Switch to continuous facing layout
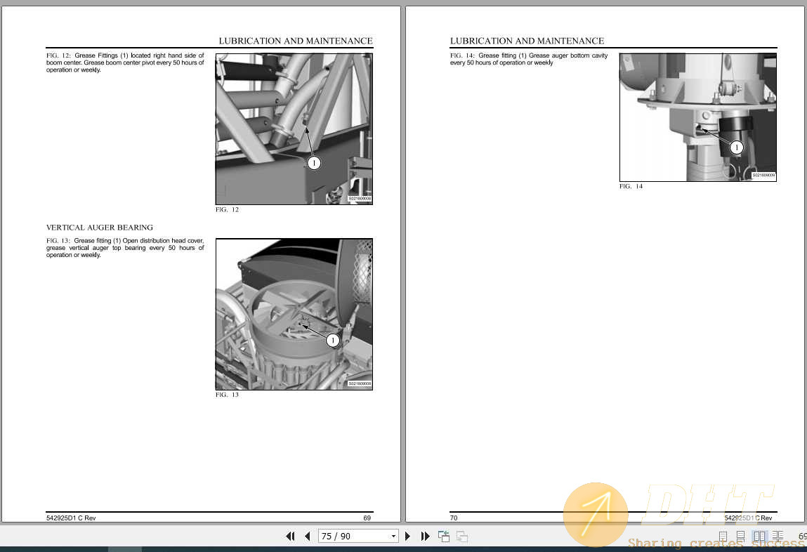This screenshot has height=552, width=807. click(778, 537)
